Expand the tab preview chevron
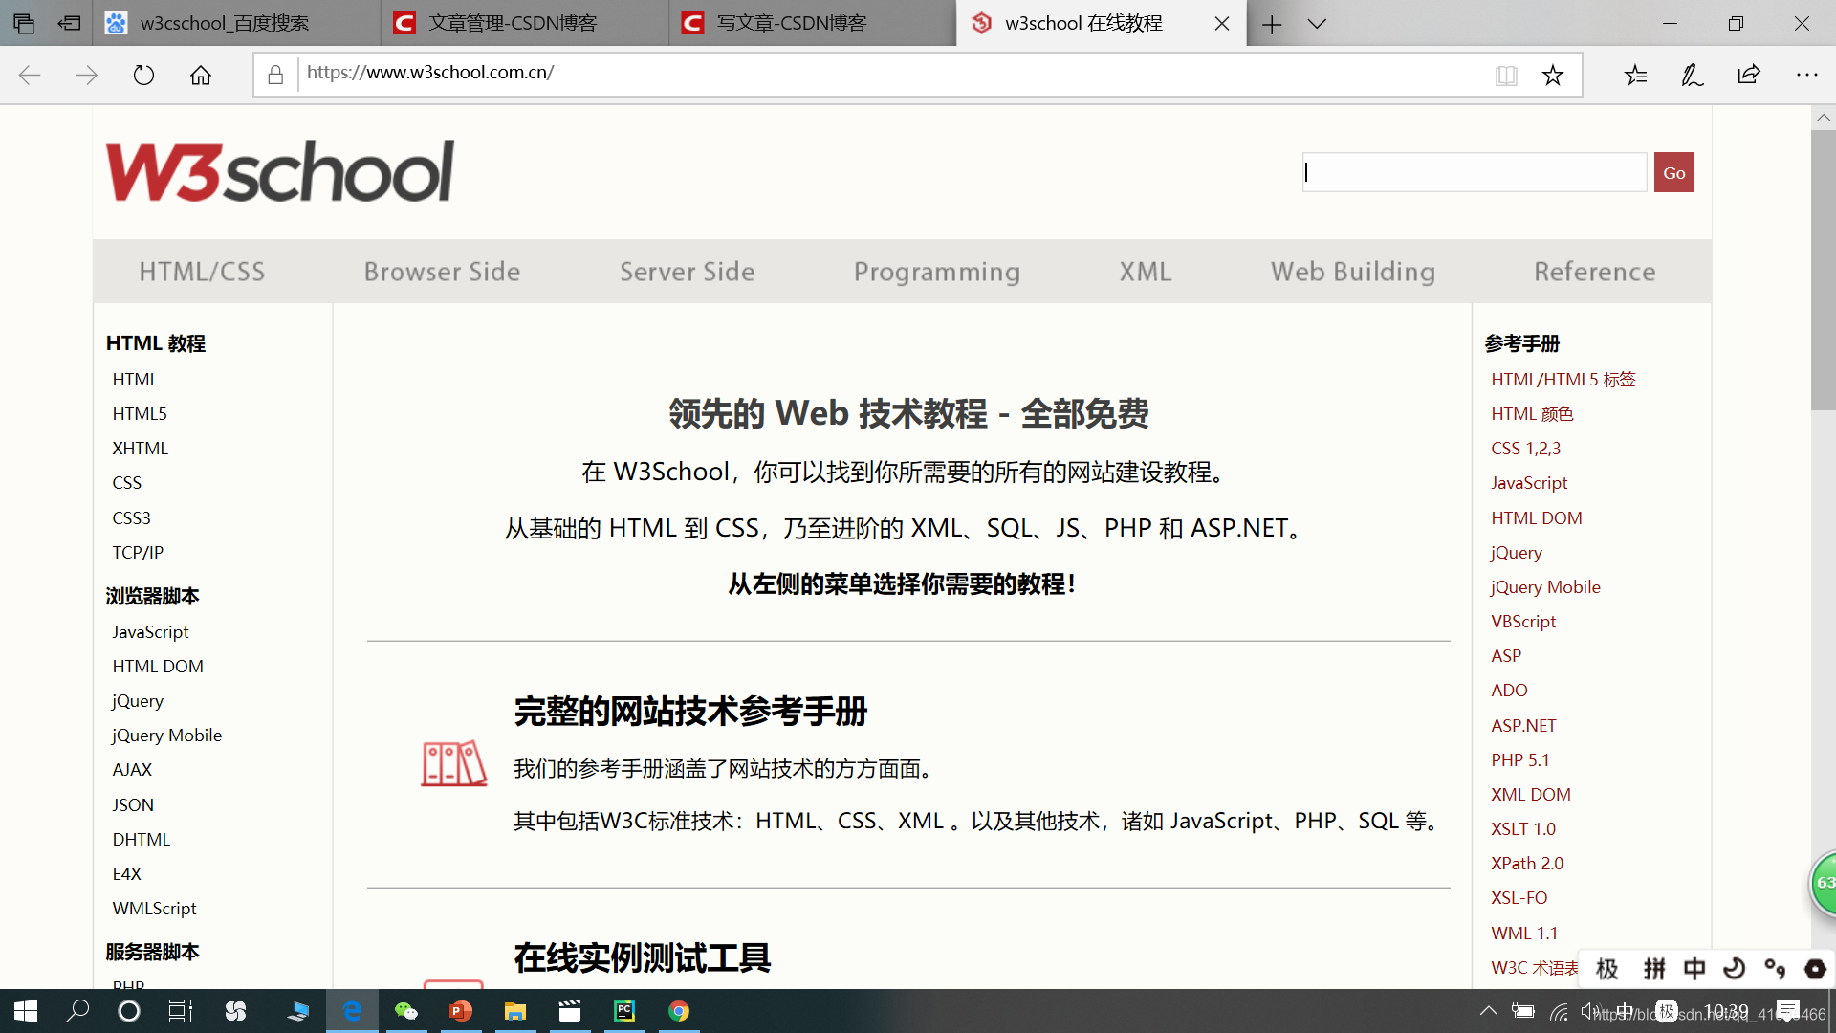The image size is (1836, 1033). click(1317, 23)
